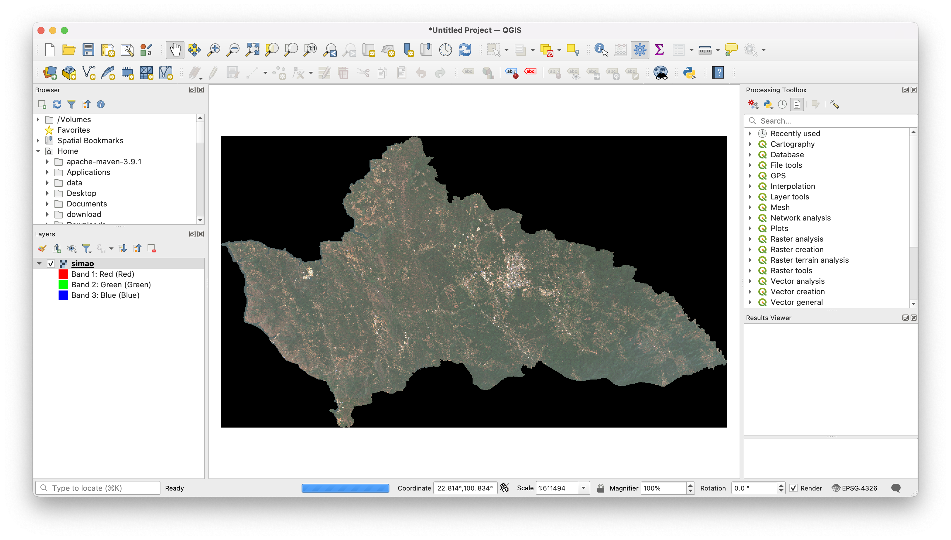Open the Scale dropdown arrow
Viewport: 951px width, 540px height.
(584, 488)
